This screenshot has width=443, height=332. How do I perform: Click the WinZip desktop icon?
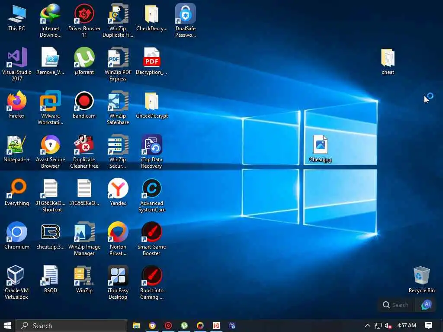coord(84,275)
